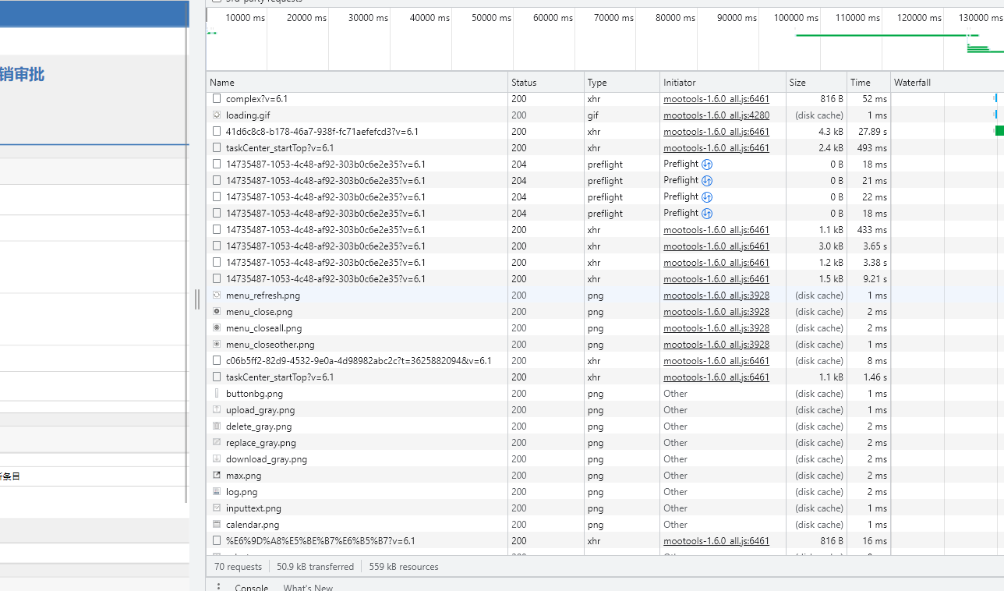The width and height of the screenshot is (1004, 591).
Task: Switch to the Console drawer tab
Action: pyautogui.click(x=252, y=587)
